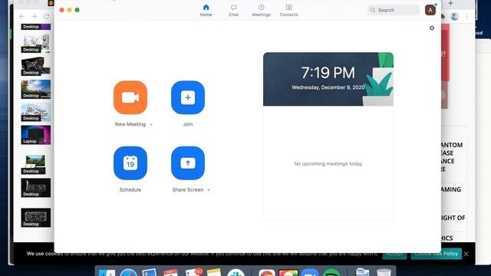
Task: Open the Laptop thumbnail in the browser sidebar
Action: coord(36,135)
